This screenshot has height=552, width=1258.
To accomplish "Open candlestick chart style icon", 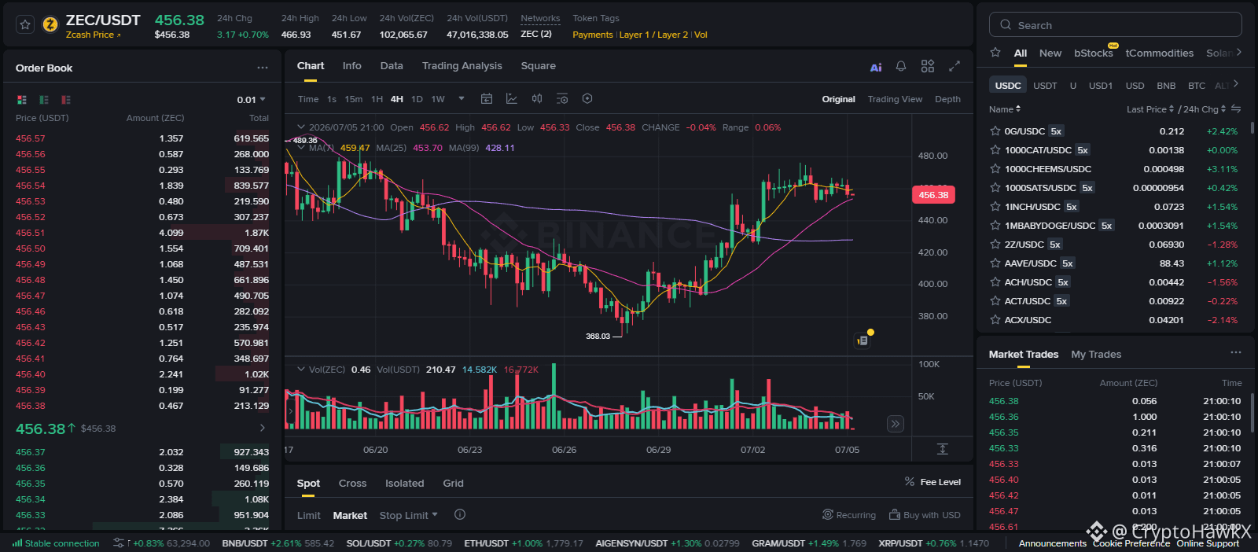I will point(537,98).
